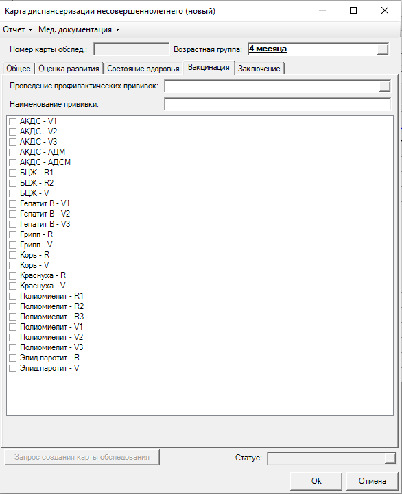Expand the Отчет dropdown menu
The height and width of the screenshot is (494, 402).
pyautogui.click(x=18, y=29)
